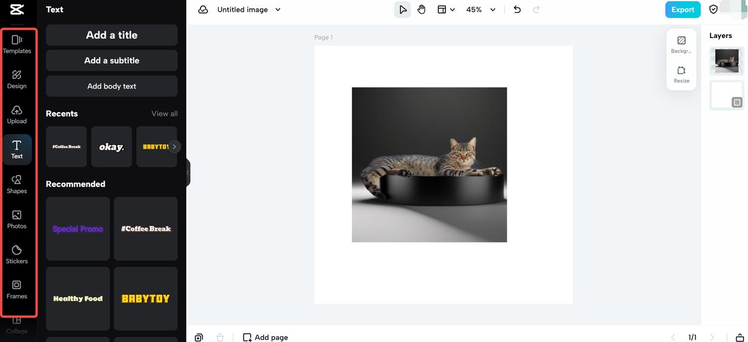Click the 1/1 page indicator

click(x=692, y=337)
